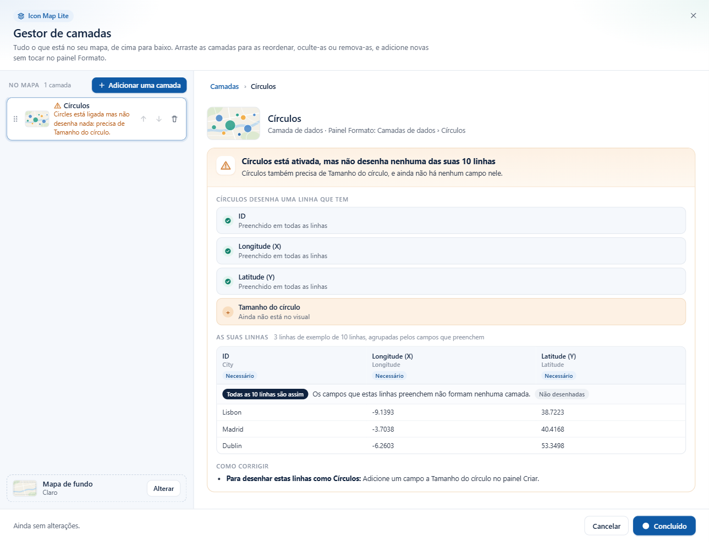The width and height of the screenshot is (709, 542).
Task: Click the Círculos breadcrumb current item
Action: pyautogui.click(x=263, y=86)
